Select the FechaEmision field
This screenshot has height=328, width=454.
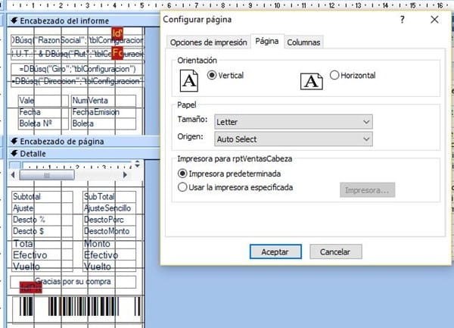coord(104,112)
